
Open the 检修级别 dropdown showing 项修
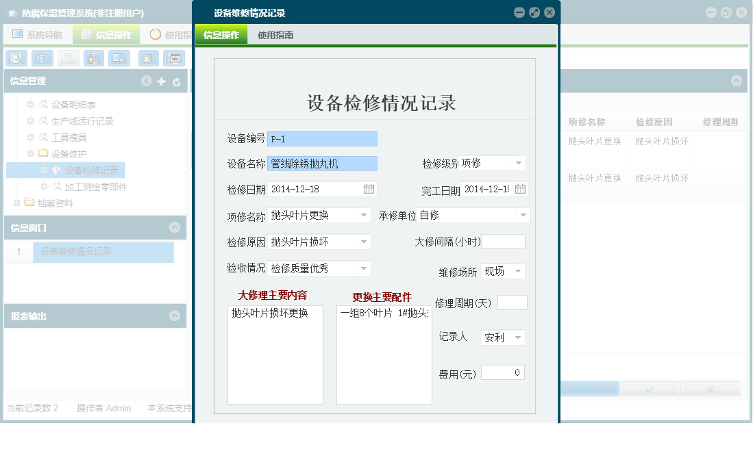click(x=519, y=164)
